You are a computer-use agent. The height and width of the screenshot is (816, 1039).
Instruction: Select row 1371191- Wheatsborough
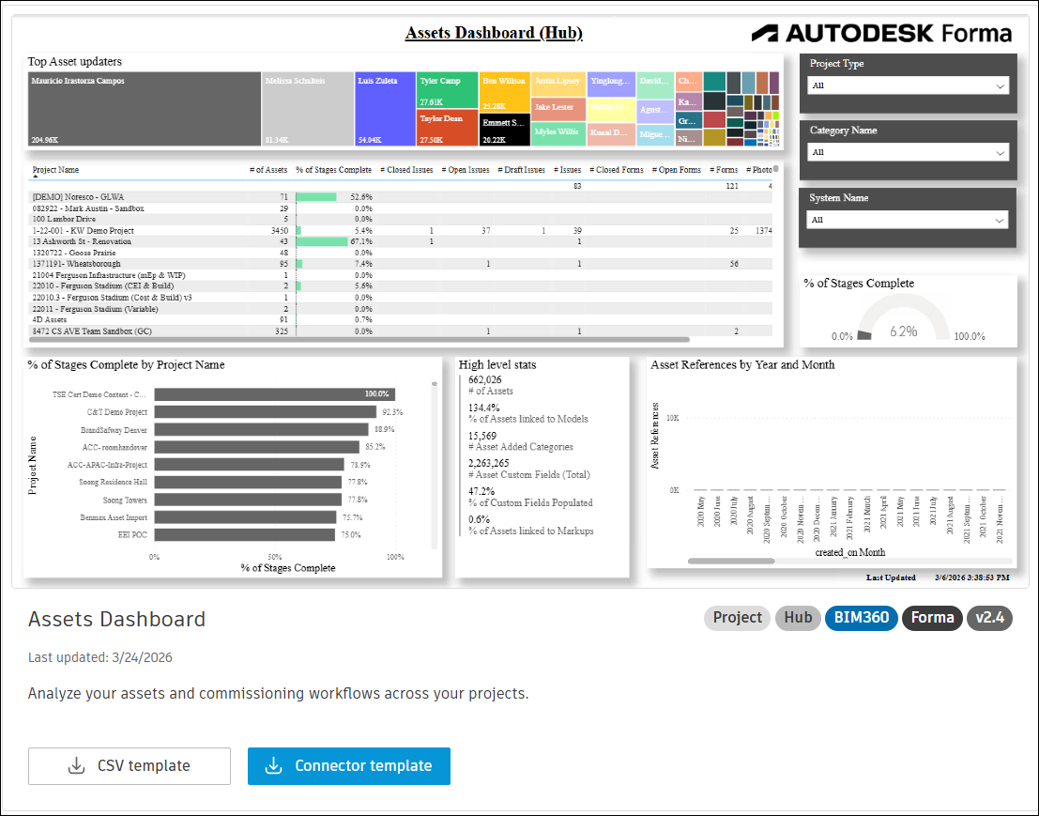401,264
